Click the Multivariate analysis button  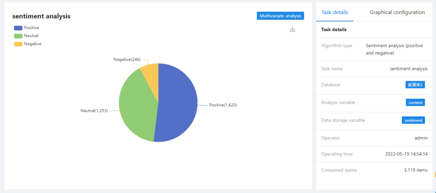tap(280, 16)
